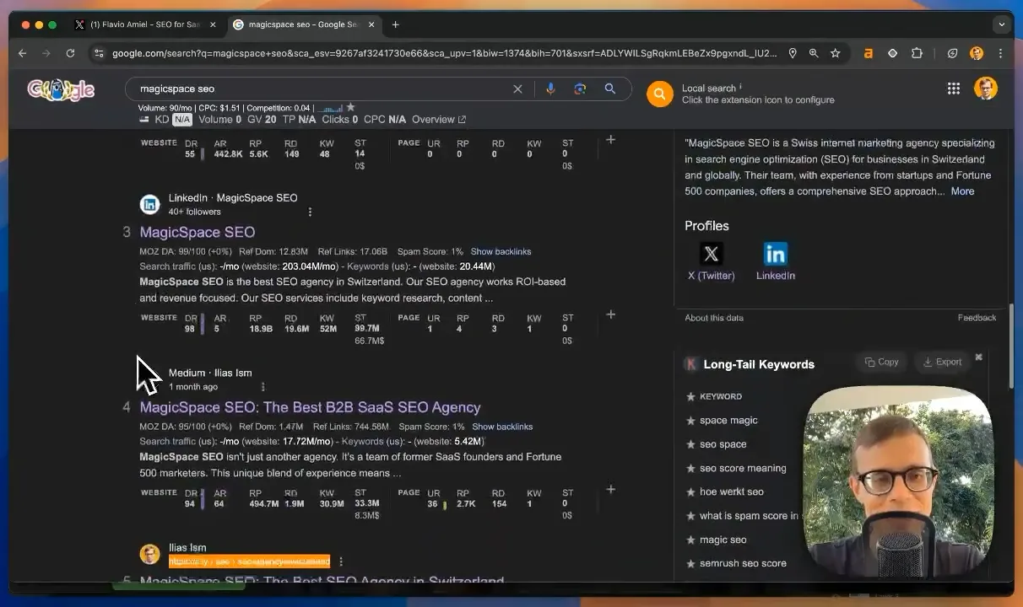
Task: Click the magnifier search button in search box
Action: [609, 89]
